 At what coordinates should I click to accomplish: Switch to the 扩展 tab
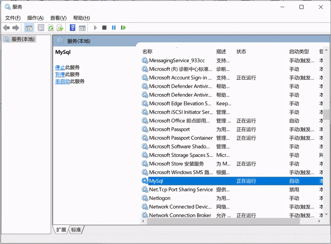[61, 230]
